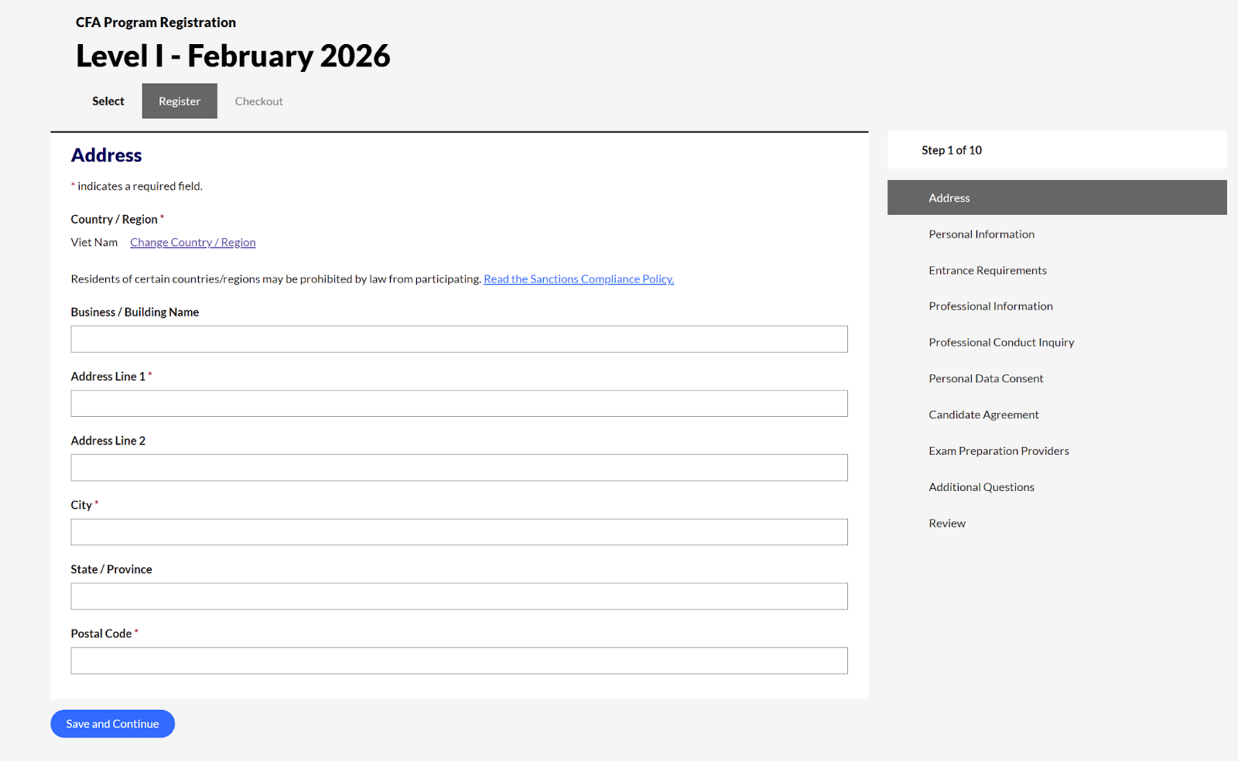
Task: Go to Candidate Agreement step
Action: [983, 415]
